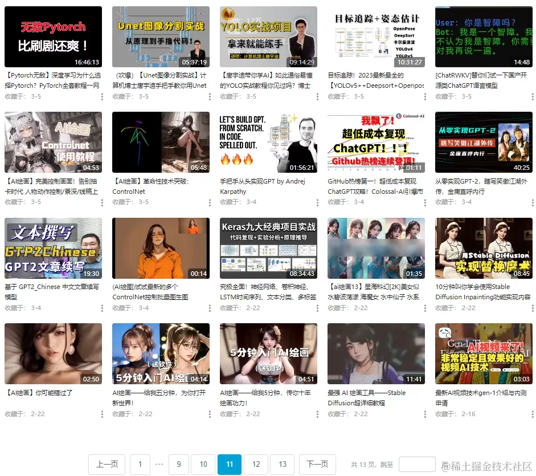536x476 pixels.
Task: Open the YOLO实战项目 thumbnail
Action: click(268, 36)
